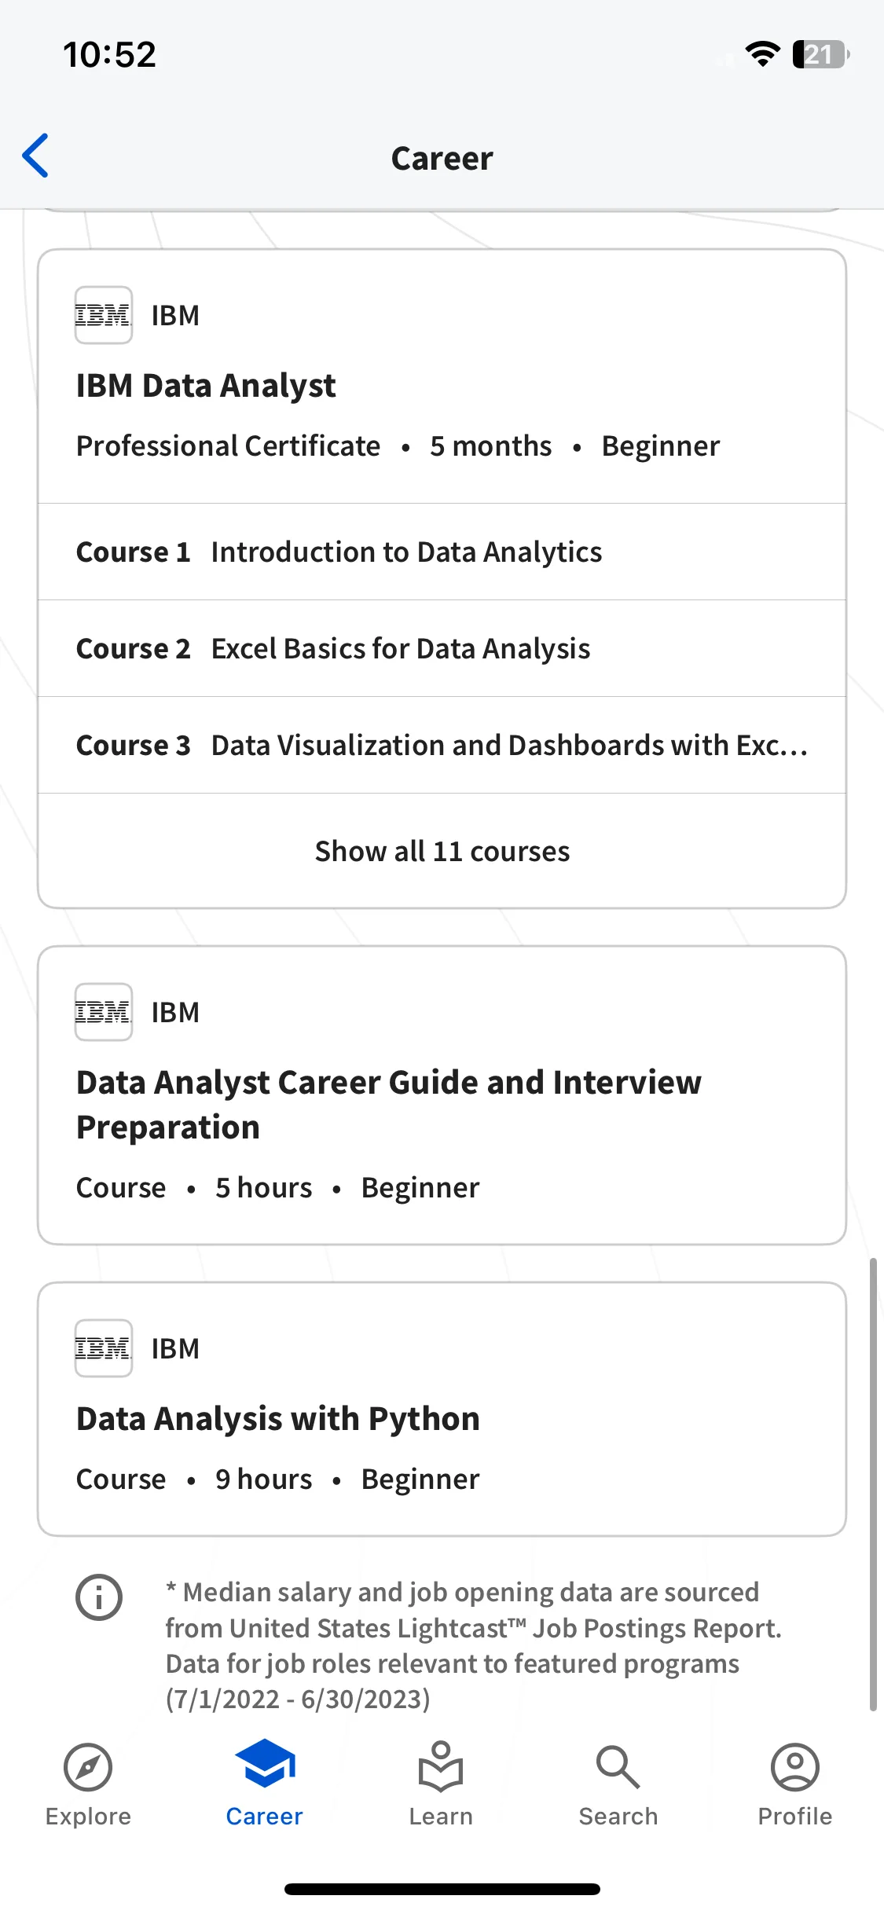This screenshot has width=884, height=1914.
Task: Open the Profile person icon
Action: (795, 1767)
